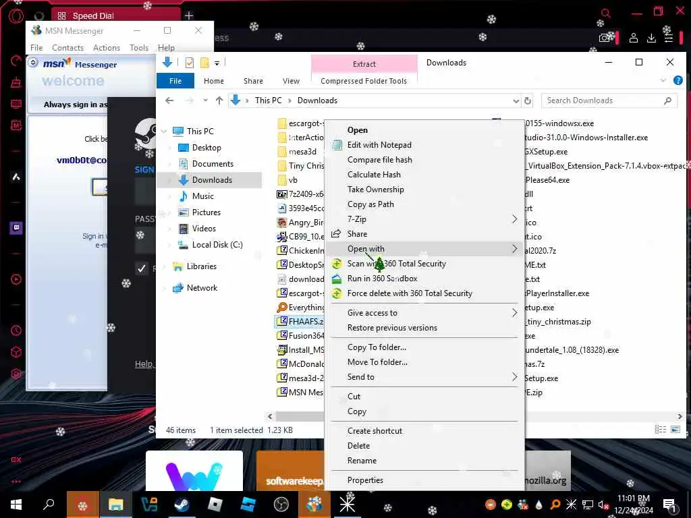Image resolution: width=691 pixels, height=518 pixels.
Task: Collapse the This PC tree node
Action: point(164,132)
